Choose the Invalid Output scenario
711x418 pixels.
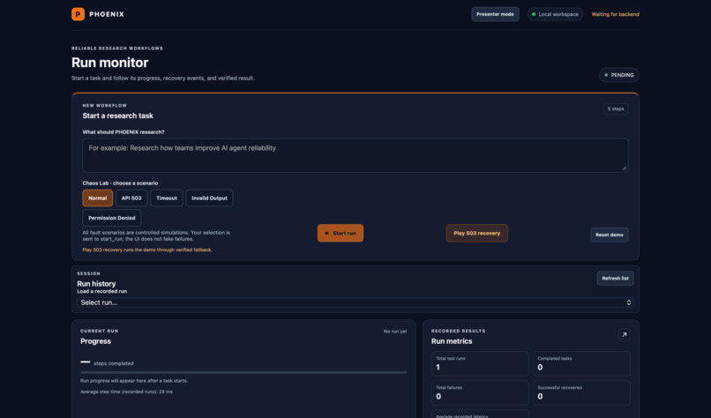(x=209, y=198)
